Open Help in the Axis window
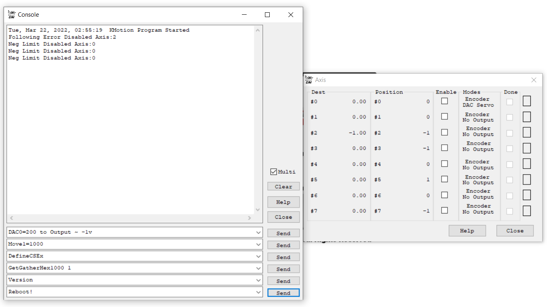 [467, 231]
